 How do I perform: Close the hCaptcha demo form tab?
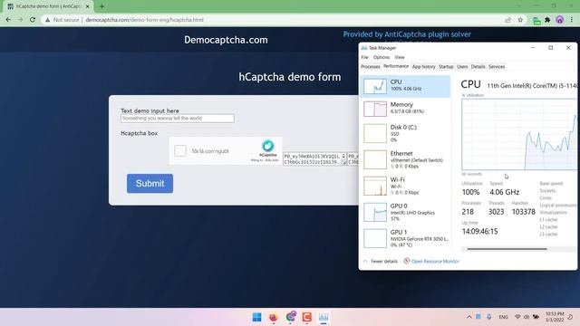pyautogui.click(x=88, y=6)
